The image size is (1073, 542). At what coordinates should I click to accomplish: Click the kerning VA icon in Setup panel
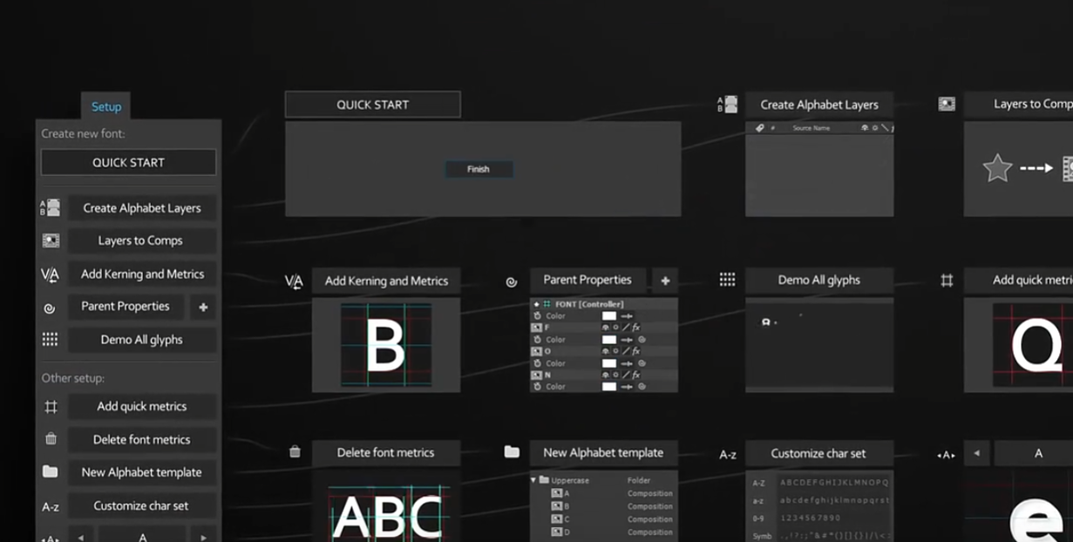[50, 274]
